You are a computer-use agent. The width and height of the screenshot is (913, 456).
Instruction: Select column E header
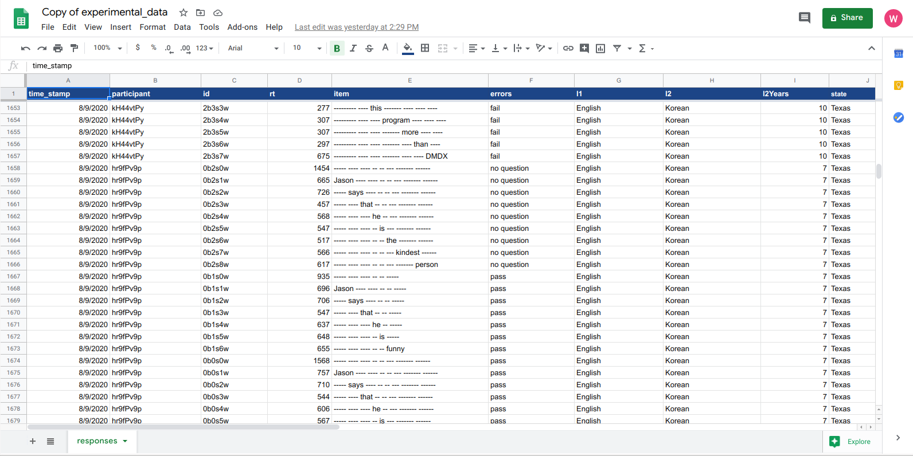tap(409, 80)
